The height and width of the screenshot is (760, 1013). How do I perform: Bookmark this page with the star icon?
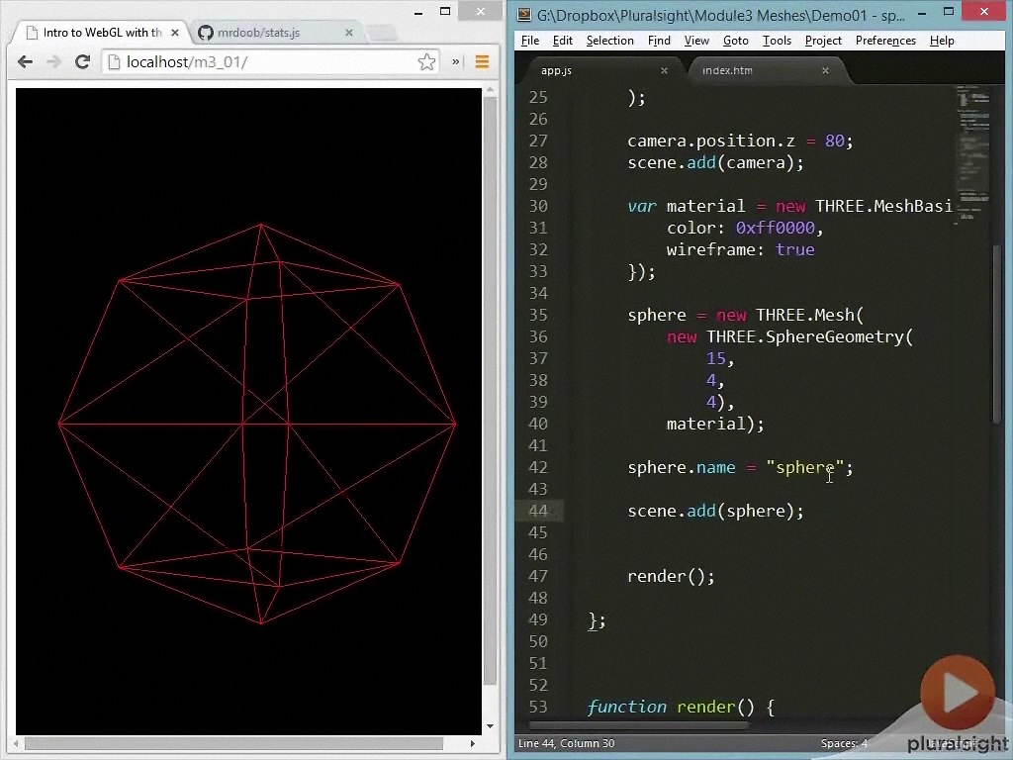[426, 62]
